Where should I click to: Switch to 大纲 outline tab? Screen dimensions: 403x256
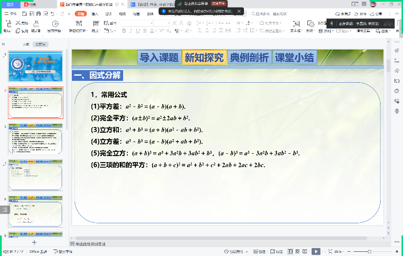(26, 44)
